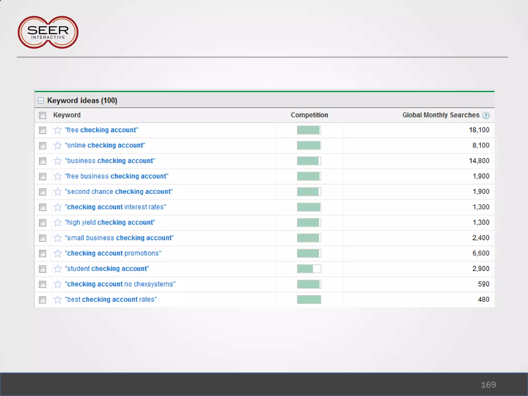Click the SEER Interactive logo
The image size is (528, 396).
(48, 32)
